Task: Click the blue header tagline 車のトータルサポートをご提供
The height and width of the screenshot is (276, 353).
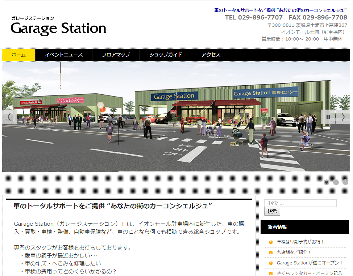Action: tap(281, 10)
